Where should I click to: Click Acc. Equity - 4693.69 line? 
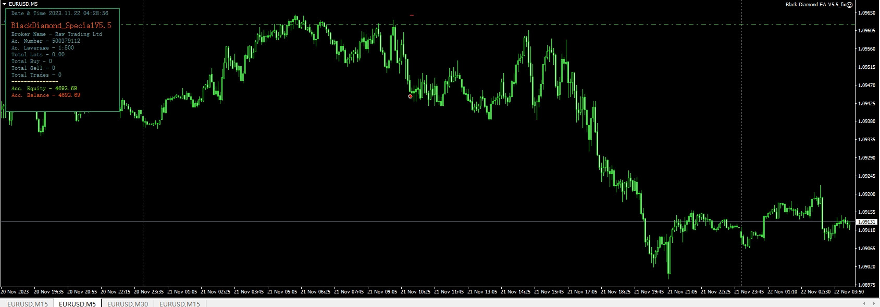[44, 89]
